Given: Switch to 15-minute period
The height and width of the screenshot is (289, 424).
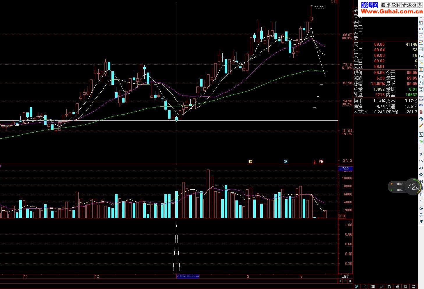Looking at the screenshot, I should (421, 161).
